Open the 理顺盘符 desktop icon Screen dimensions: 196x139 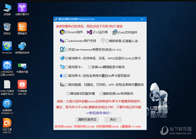coord(22,29)
